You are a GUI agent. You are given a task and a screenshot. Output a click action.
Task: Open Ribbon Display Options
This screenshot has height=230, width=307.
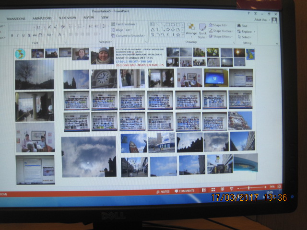click(255, 13)
